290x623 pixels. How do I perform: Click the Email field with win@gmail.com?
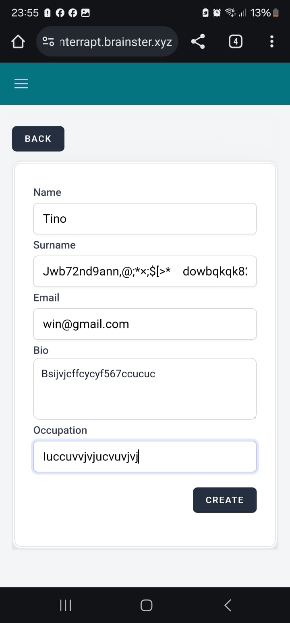click(x=145, y=324)
